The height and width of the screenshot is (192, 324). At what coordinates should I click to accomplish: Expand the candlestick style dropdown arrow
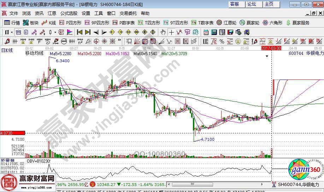click(55, 32)
